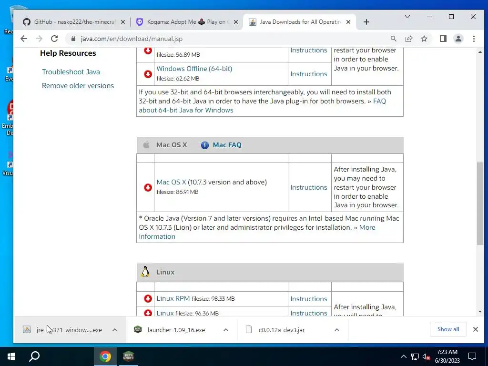This screenshot has height=366, width=488.
Task: Click scrollbar up arrow
Action: pos(480,52)
